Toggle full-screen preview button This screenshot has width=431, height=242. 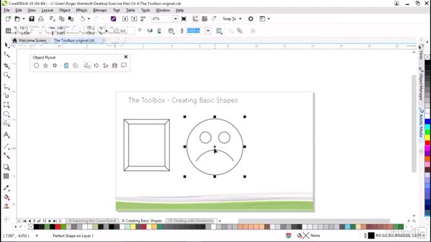(184, 18)
